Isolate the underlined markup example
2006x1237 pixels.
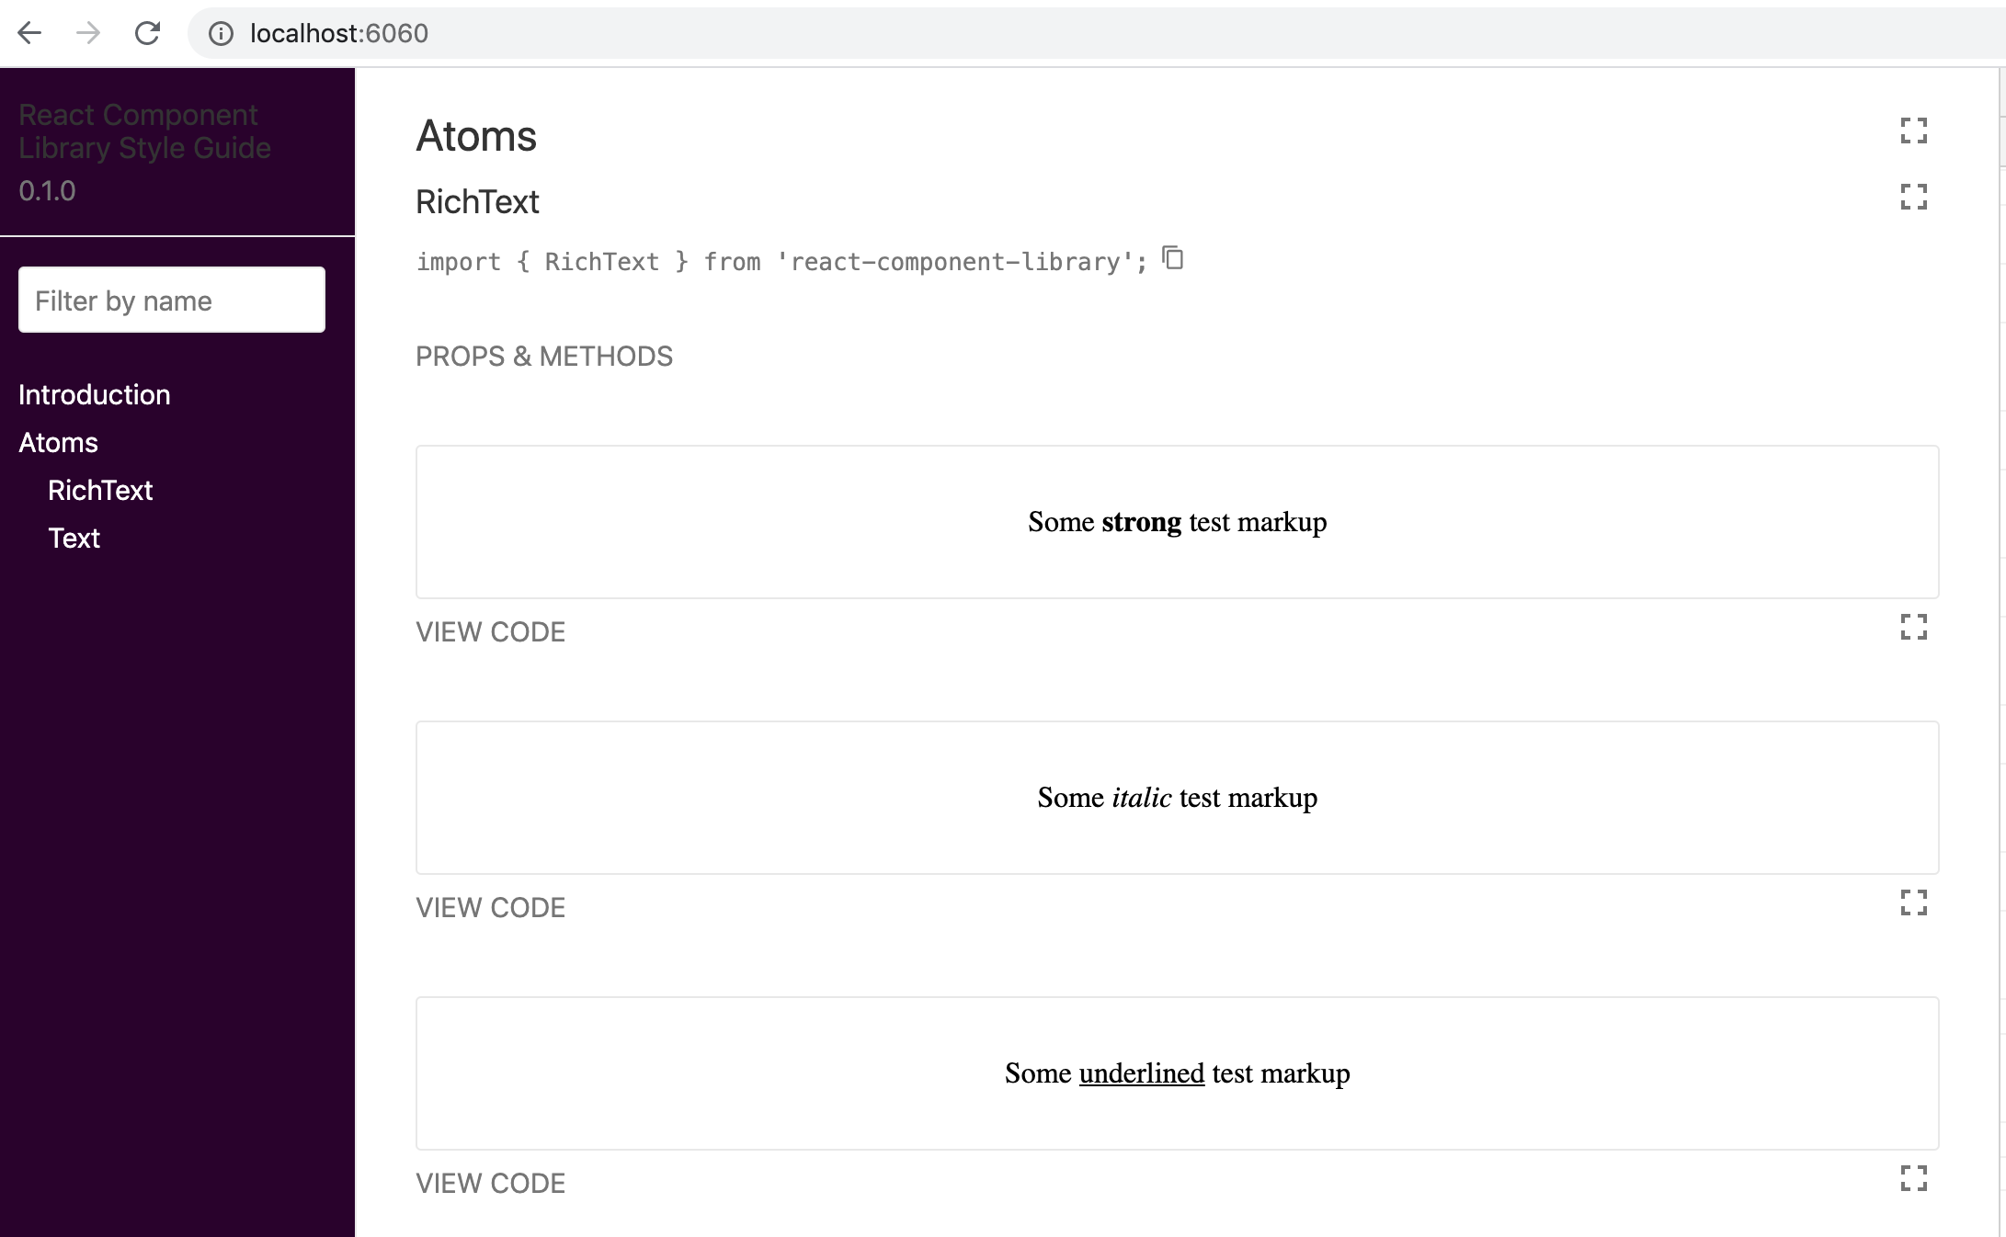tap(1913, 1178)
